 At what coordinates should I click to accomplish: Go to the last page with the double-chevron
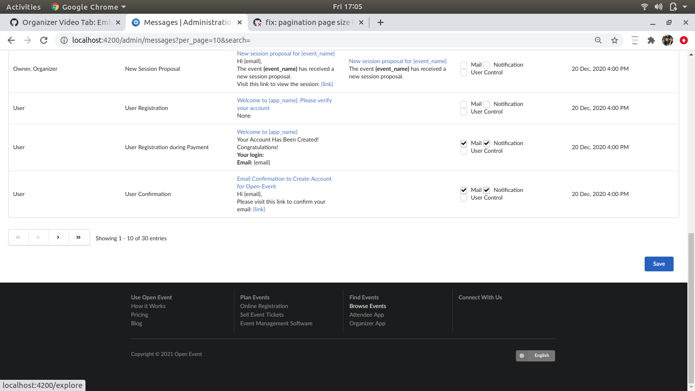point(79,237)
